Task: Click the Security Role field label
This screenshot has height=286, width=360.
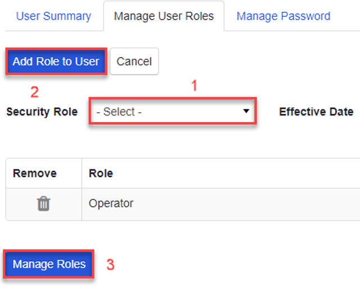Action: point(42,112)
